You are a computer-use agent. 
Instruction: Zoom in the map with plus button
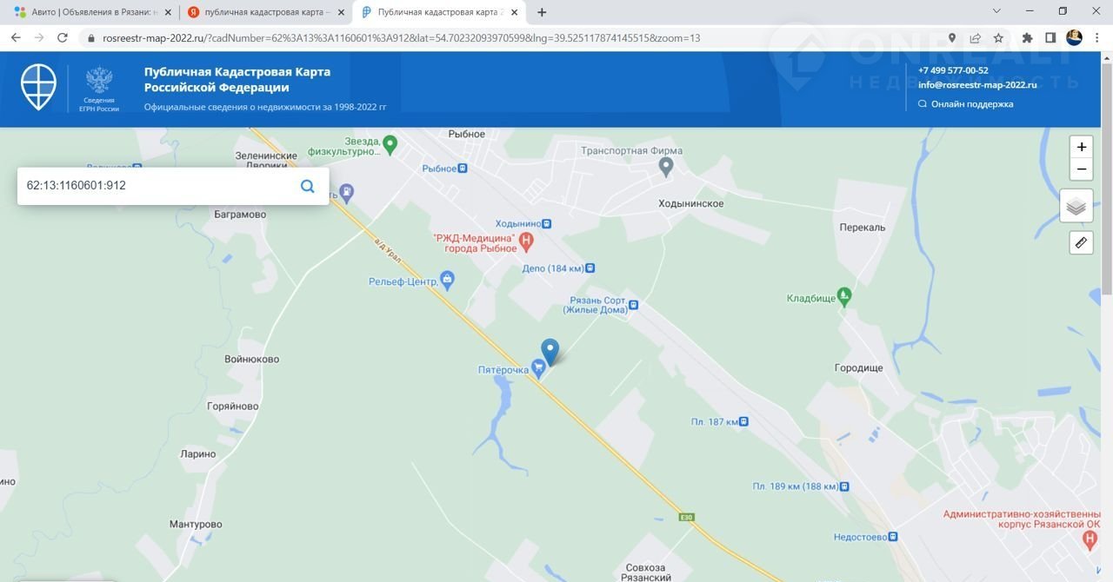pos(1081,147)
